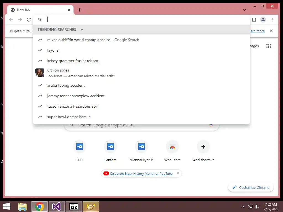
Task: Select the New Tab tab
Action: [40, 10]
